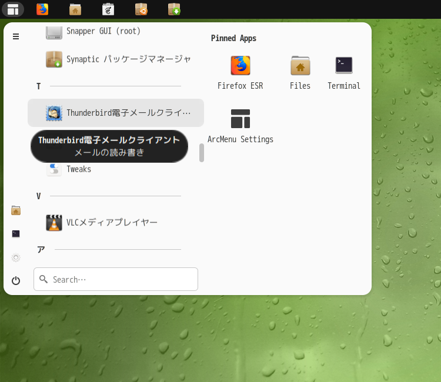Image resolution: width=441 pixels, height=382 pixels.
Task: Open the hamburger menu in ArcMenu sidebar
Action: (16, 36)
